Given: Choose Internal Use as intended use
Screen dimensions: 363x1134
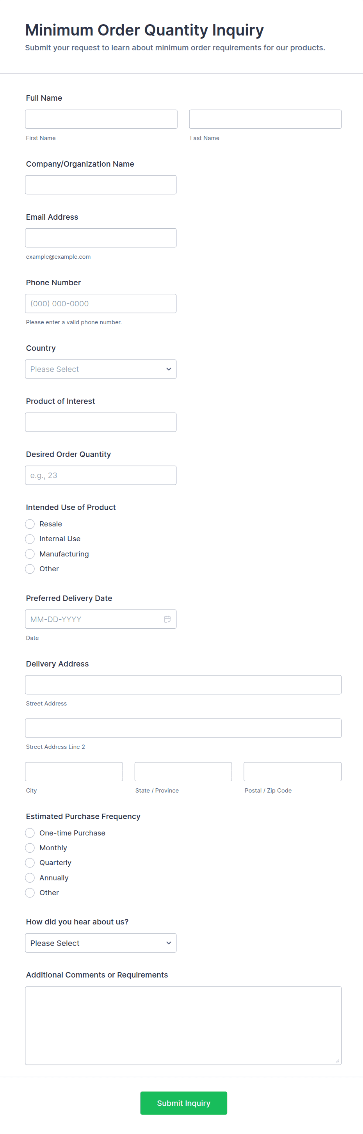Looking at the screenshot, I should [30, 539].
